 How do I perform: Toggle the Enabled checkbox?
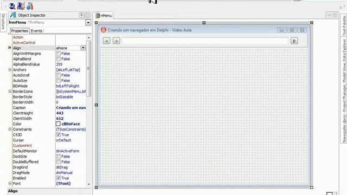click(59, 178)
